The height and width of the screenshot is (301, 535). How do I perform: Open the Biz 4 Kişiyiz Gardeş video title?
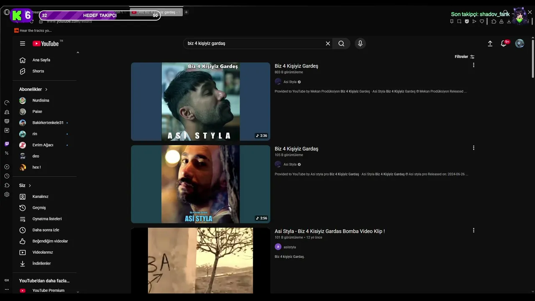[x=296, y=66]
